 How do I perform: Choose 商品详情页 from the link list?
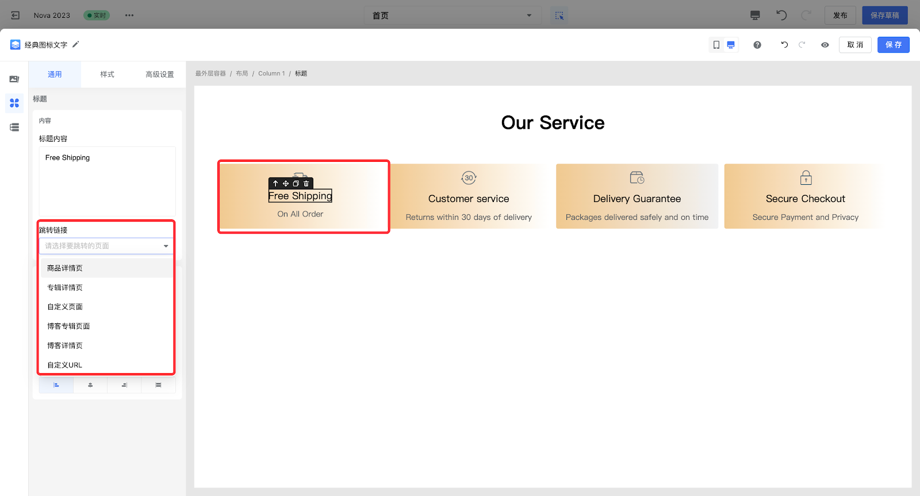[64, 268]
